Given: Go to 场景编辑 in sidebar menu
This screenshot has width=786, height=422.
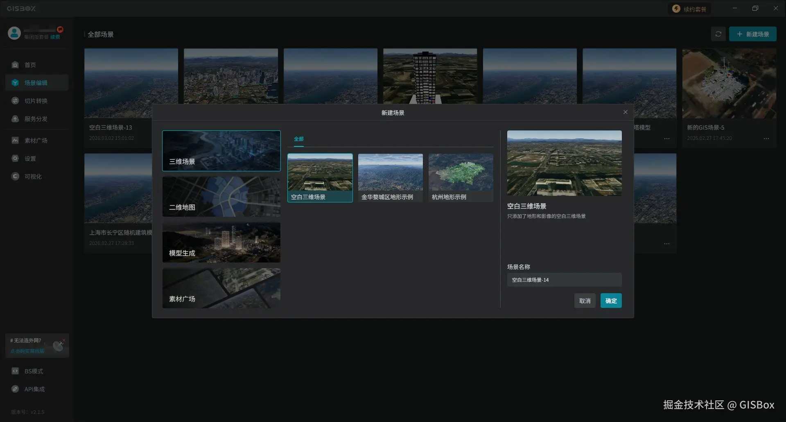Looking at the screenshot, I should click(37, 83).
